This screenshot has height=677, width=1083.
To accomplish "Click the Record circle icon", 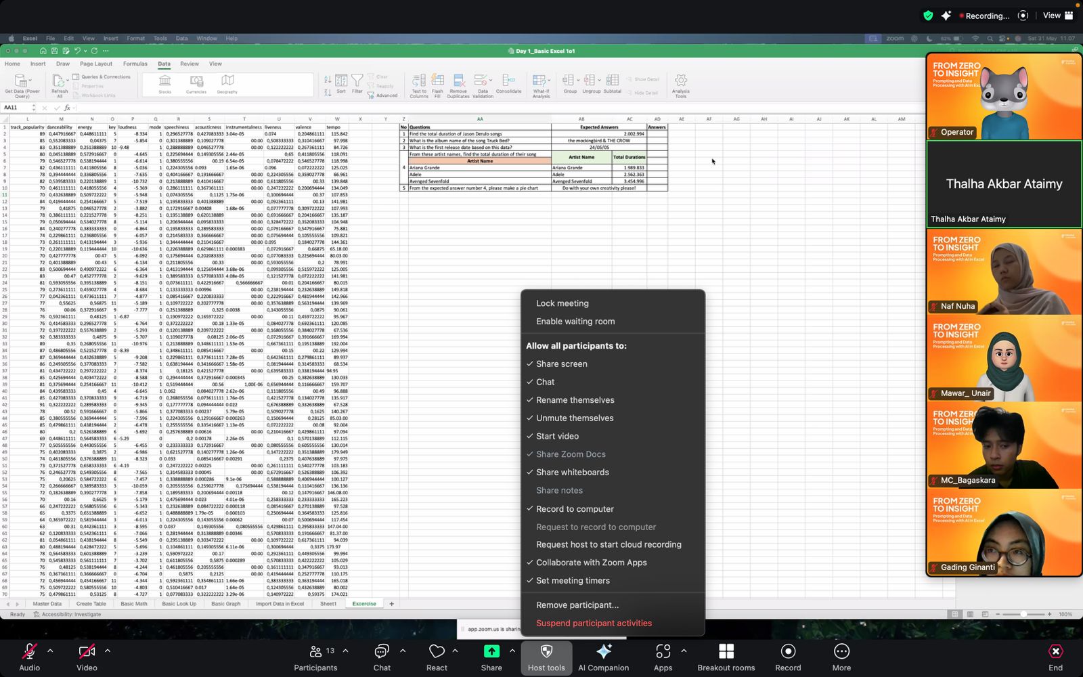I will (x=788, y=651).
